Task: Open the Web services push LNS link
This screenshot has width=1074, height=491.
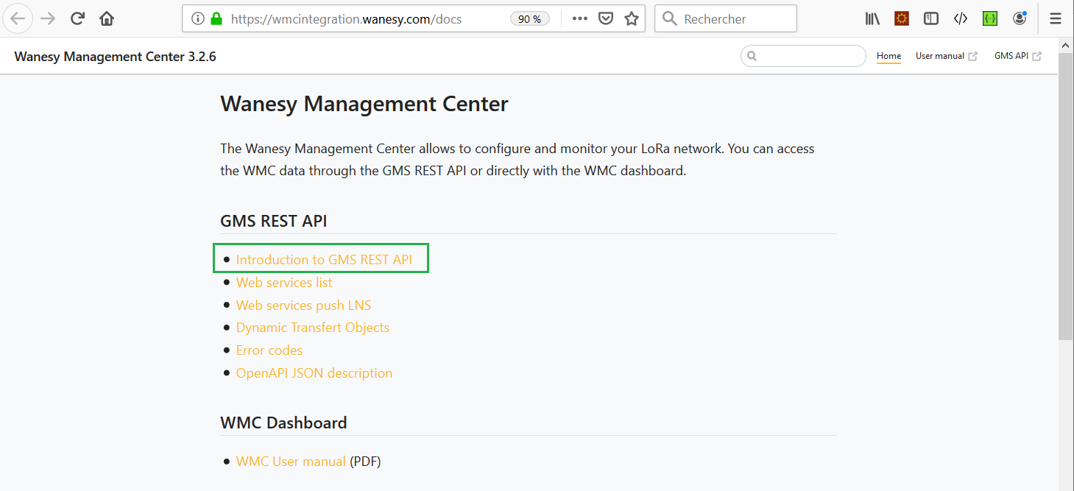Action: 303,305
